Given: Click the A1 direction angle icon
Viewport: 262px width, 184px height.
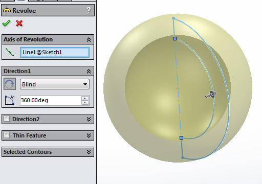Looking at the screenshot, I should (x=10, y=100).
